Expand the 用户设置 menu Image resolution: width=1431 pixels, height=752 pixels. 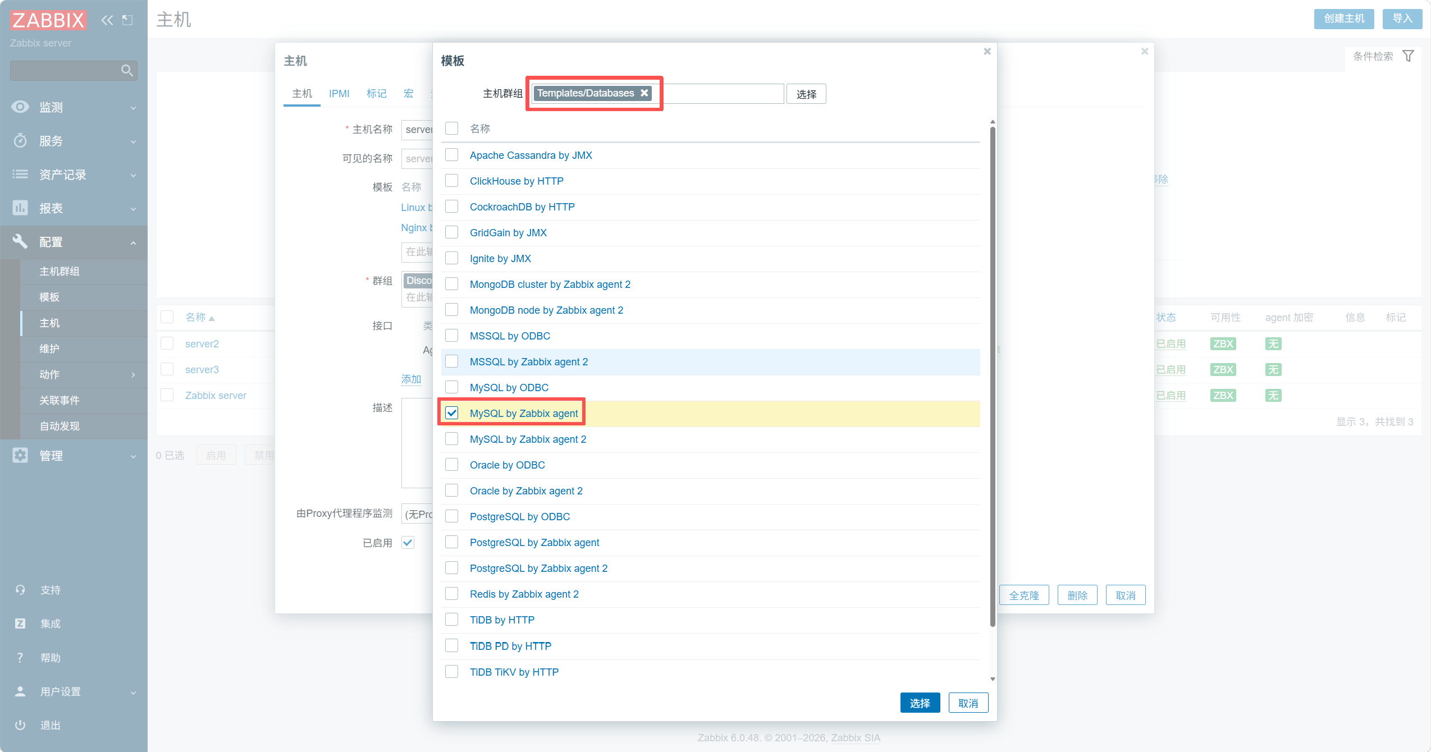(x=133, y=693)
